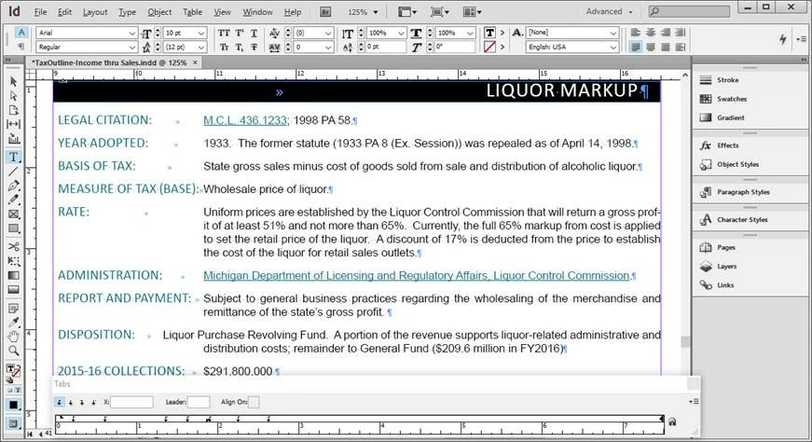Screen dimensions: 812x442
Task: Open the [None] character style dropdown
Action: click(613, 33)
